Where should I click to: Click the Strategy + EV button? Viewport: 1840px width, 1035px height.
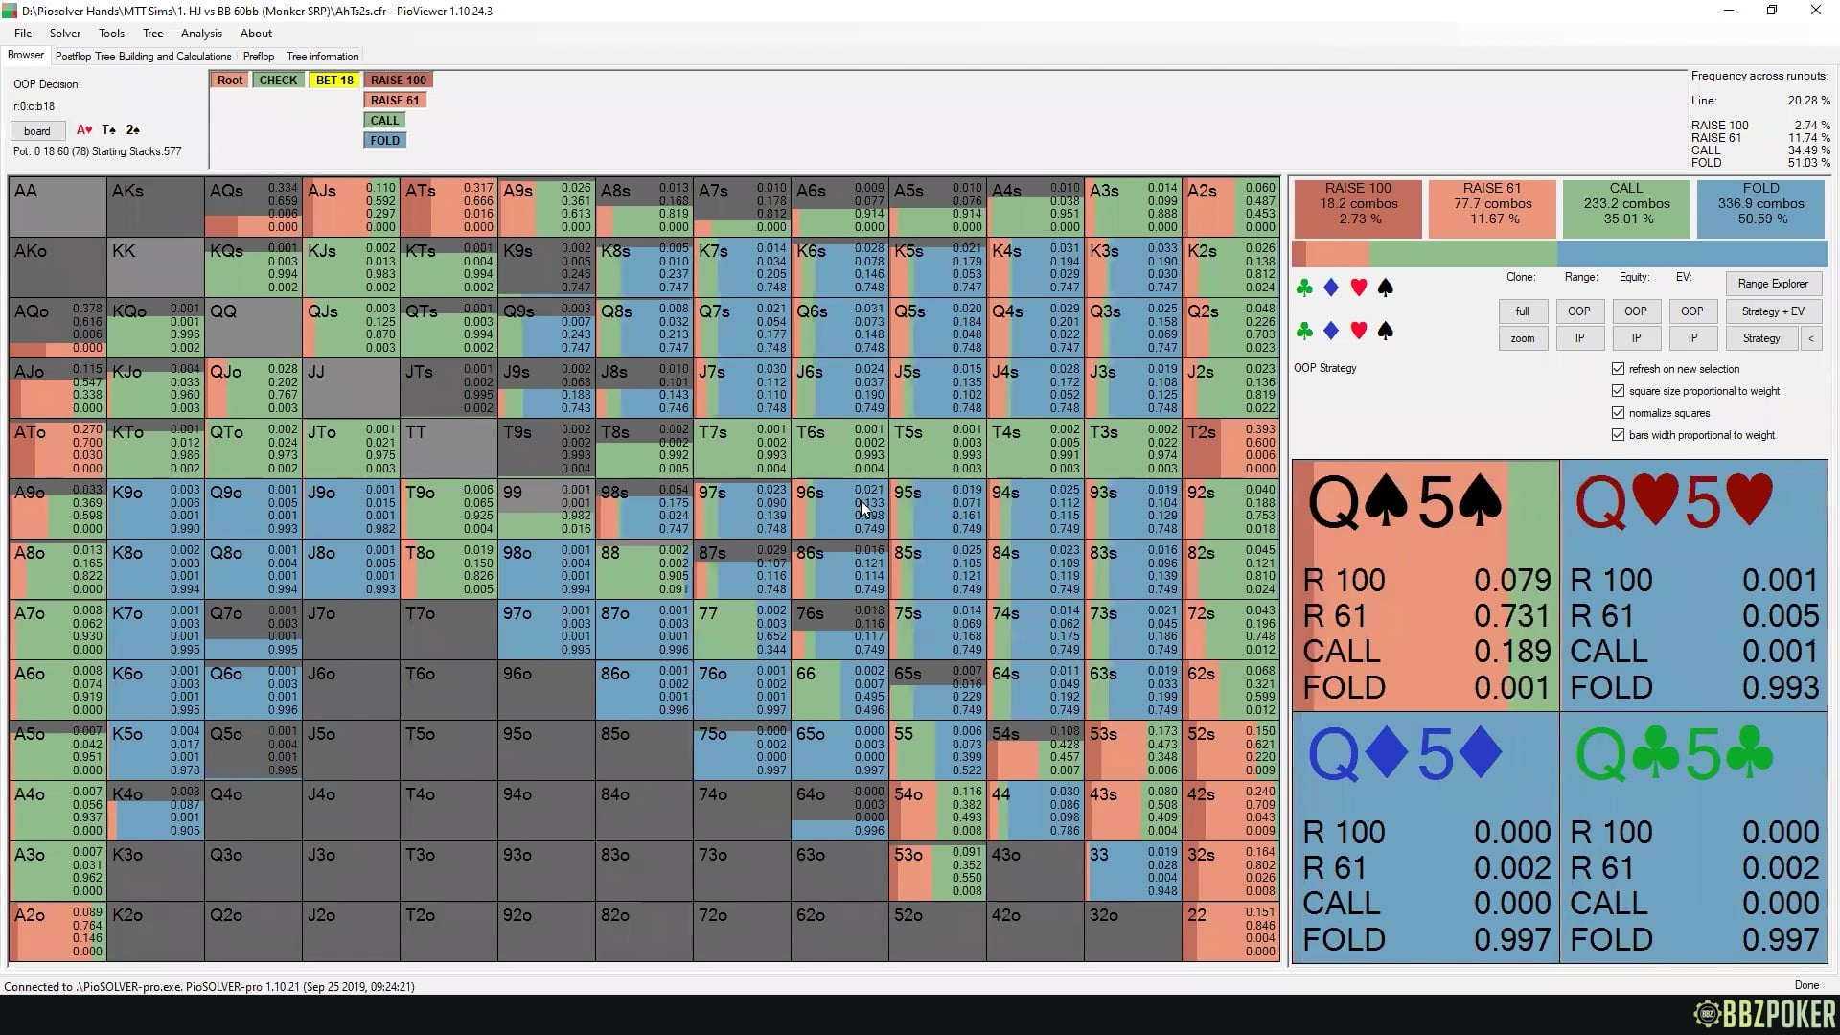coord(1772,311)
